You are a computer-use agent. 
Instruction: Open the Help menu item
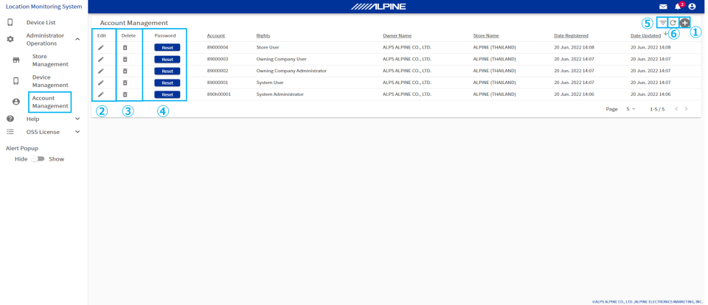coord(33,119)
